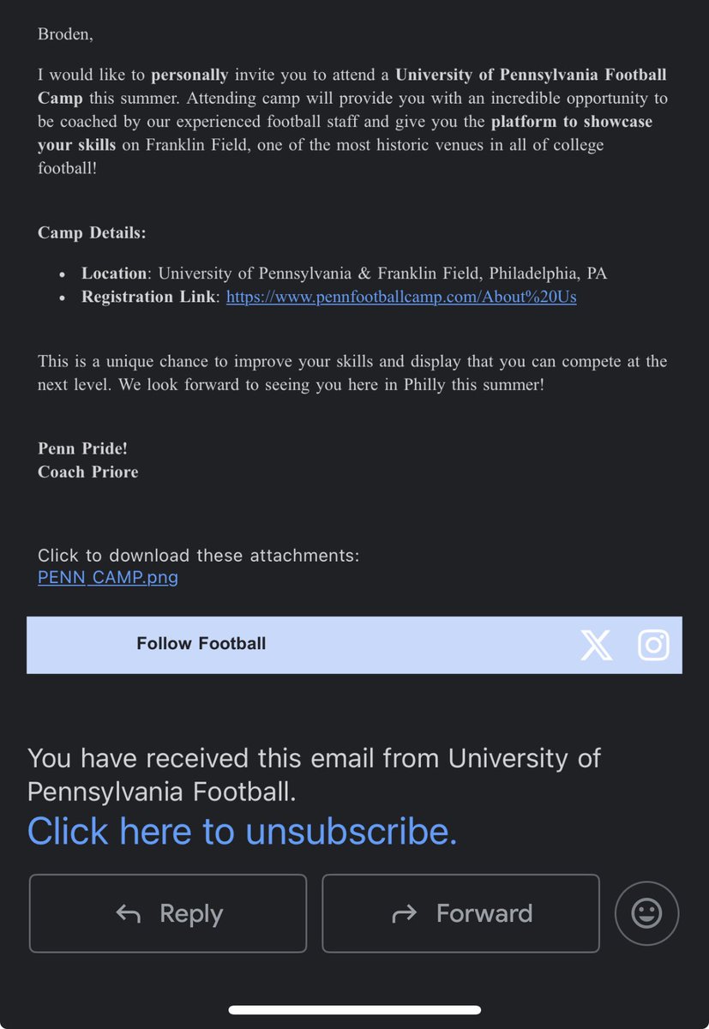Tap the unique chance closing paragraph
Viewport: 709px width, 1029px height.
(x=352, y=373)
